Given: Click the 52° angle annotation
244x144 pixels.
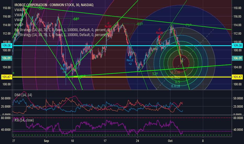Looking at the screenshot, I should point(155,74).
